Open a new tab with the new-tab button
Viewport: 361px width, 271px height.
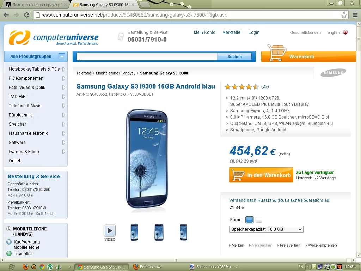coord(145,5)
